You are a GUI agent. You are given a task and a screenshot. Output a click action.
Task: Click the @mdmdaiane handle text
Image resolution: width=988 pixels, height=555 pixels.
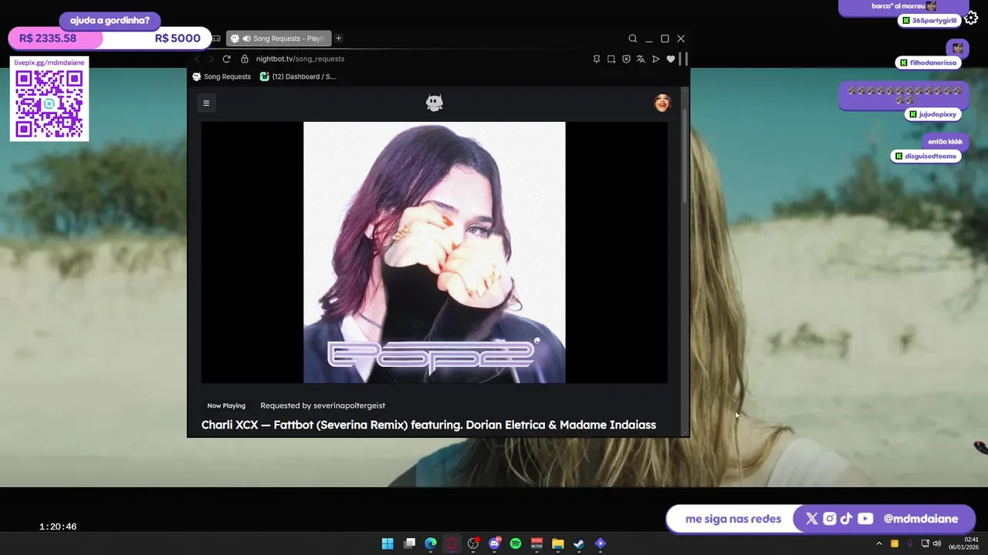pyautogui.click(x=921, y=519)
